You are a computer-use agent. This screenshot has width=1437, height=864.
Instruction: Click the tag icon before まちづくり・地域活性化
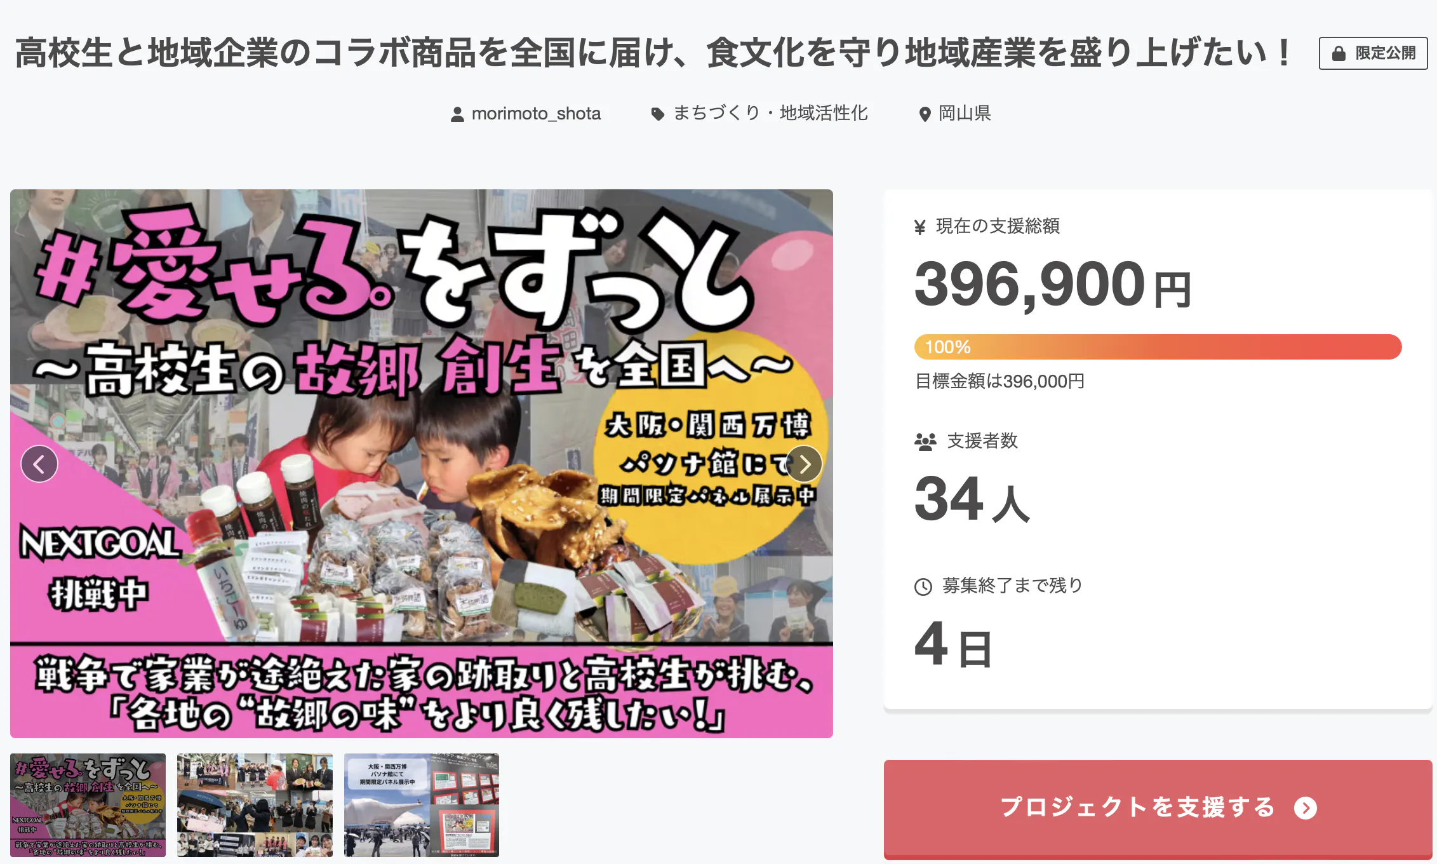(658, 114)
